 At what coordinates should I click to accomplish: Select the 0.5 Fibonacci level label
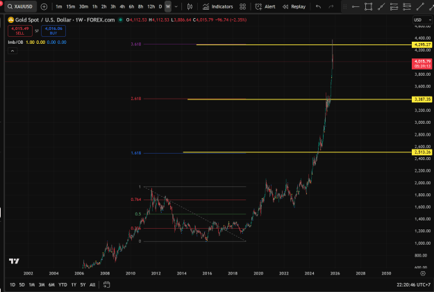[x=138, y=214]
